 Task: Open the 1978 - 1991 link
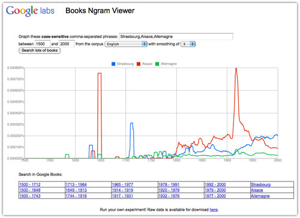tap(169, 184)
